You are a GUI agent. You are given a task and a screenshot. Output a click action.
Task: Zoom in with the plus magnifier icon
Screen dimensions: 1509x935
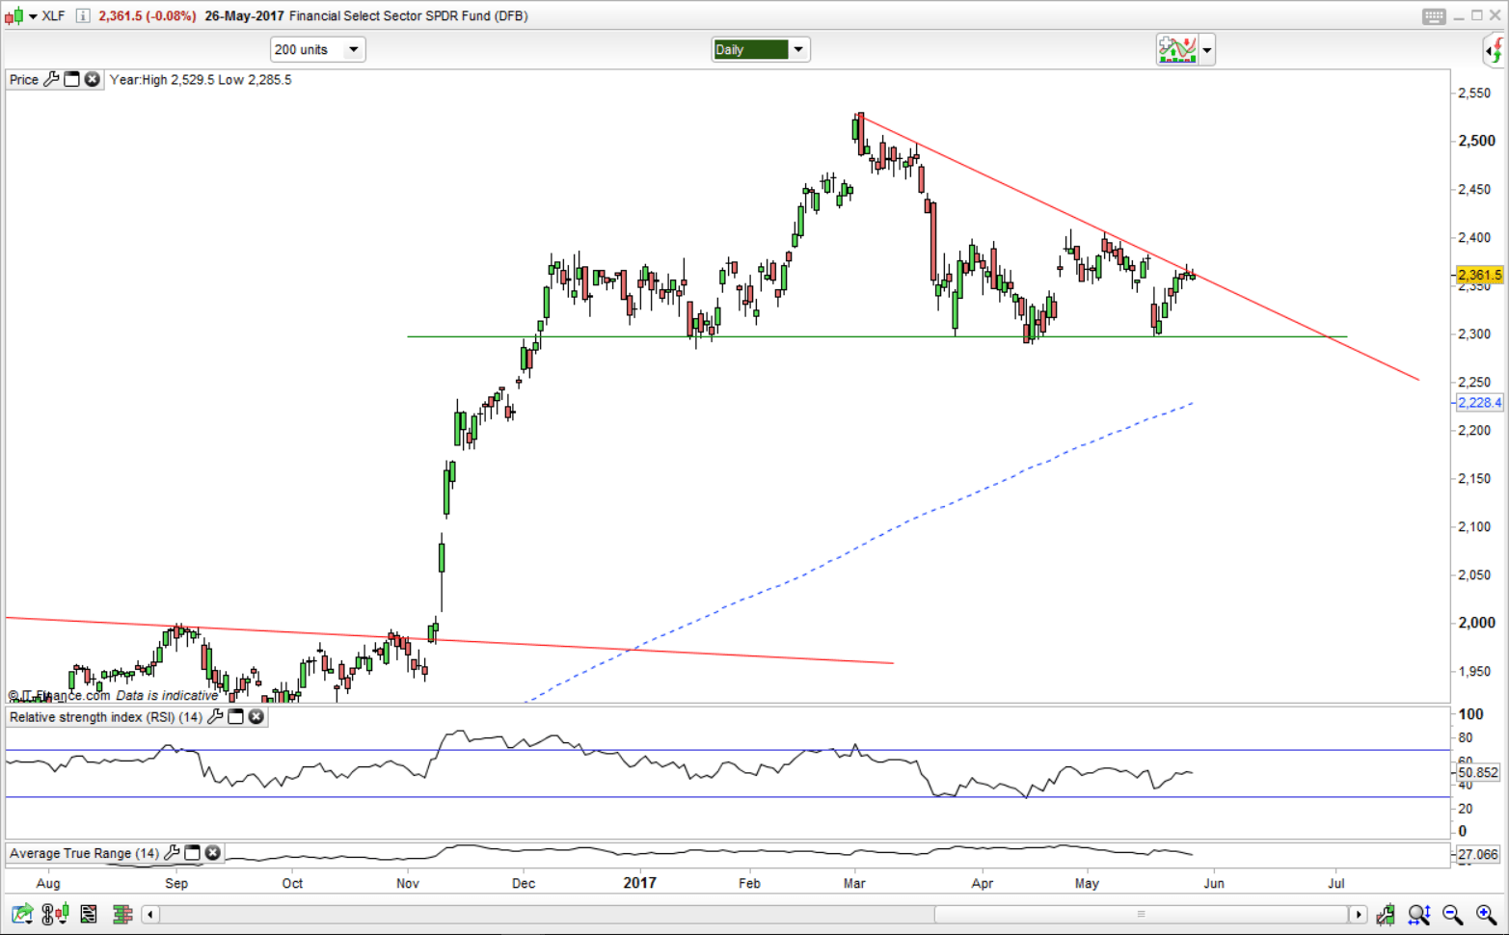(1483, 914)
